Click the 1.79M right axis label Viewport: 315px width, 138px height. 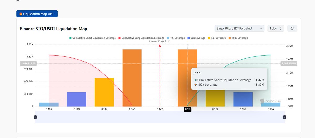(290, 86)
